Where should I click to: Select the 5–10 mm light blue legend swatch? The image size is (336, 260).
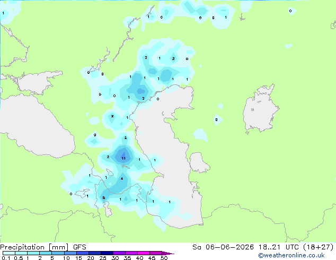tap(58, 253)
